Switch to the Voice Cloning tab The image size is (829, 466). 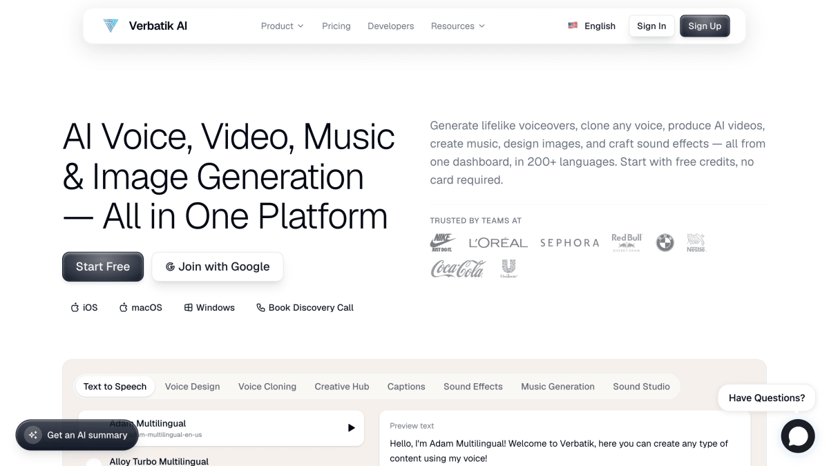pyautogui.click(x=267, y=387)
